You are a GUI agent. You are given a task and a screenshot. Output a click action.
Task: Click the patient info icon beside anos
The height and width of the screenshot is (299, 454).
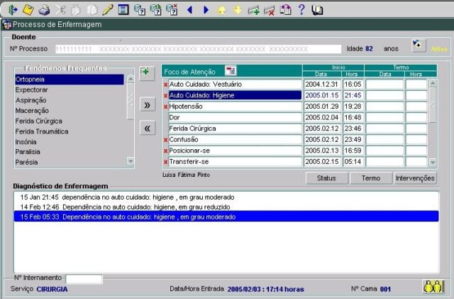coord(418,46)
